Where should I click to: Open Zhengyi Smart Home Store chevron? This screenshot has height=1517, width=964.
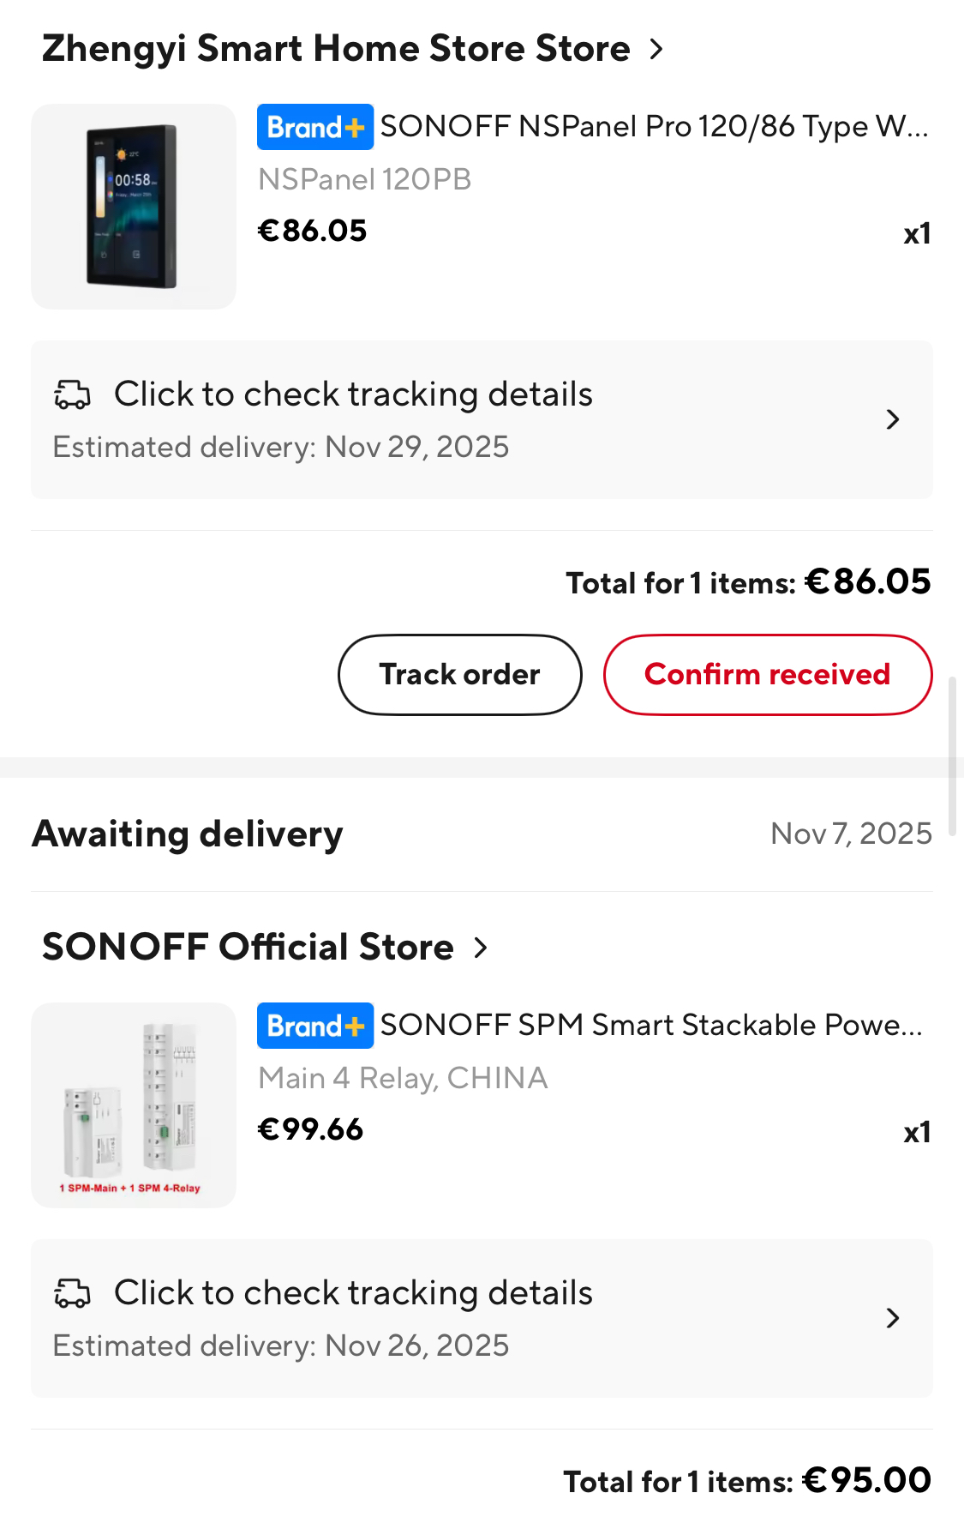coord(656,49)
